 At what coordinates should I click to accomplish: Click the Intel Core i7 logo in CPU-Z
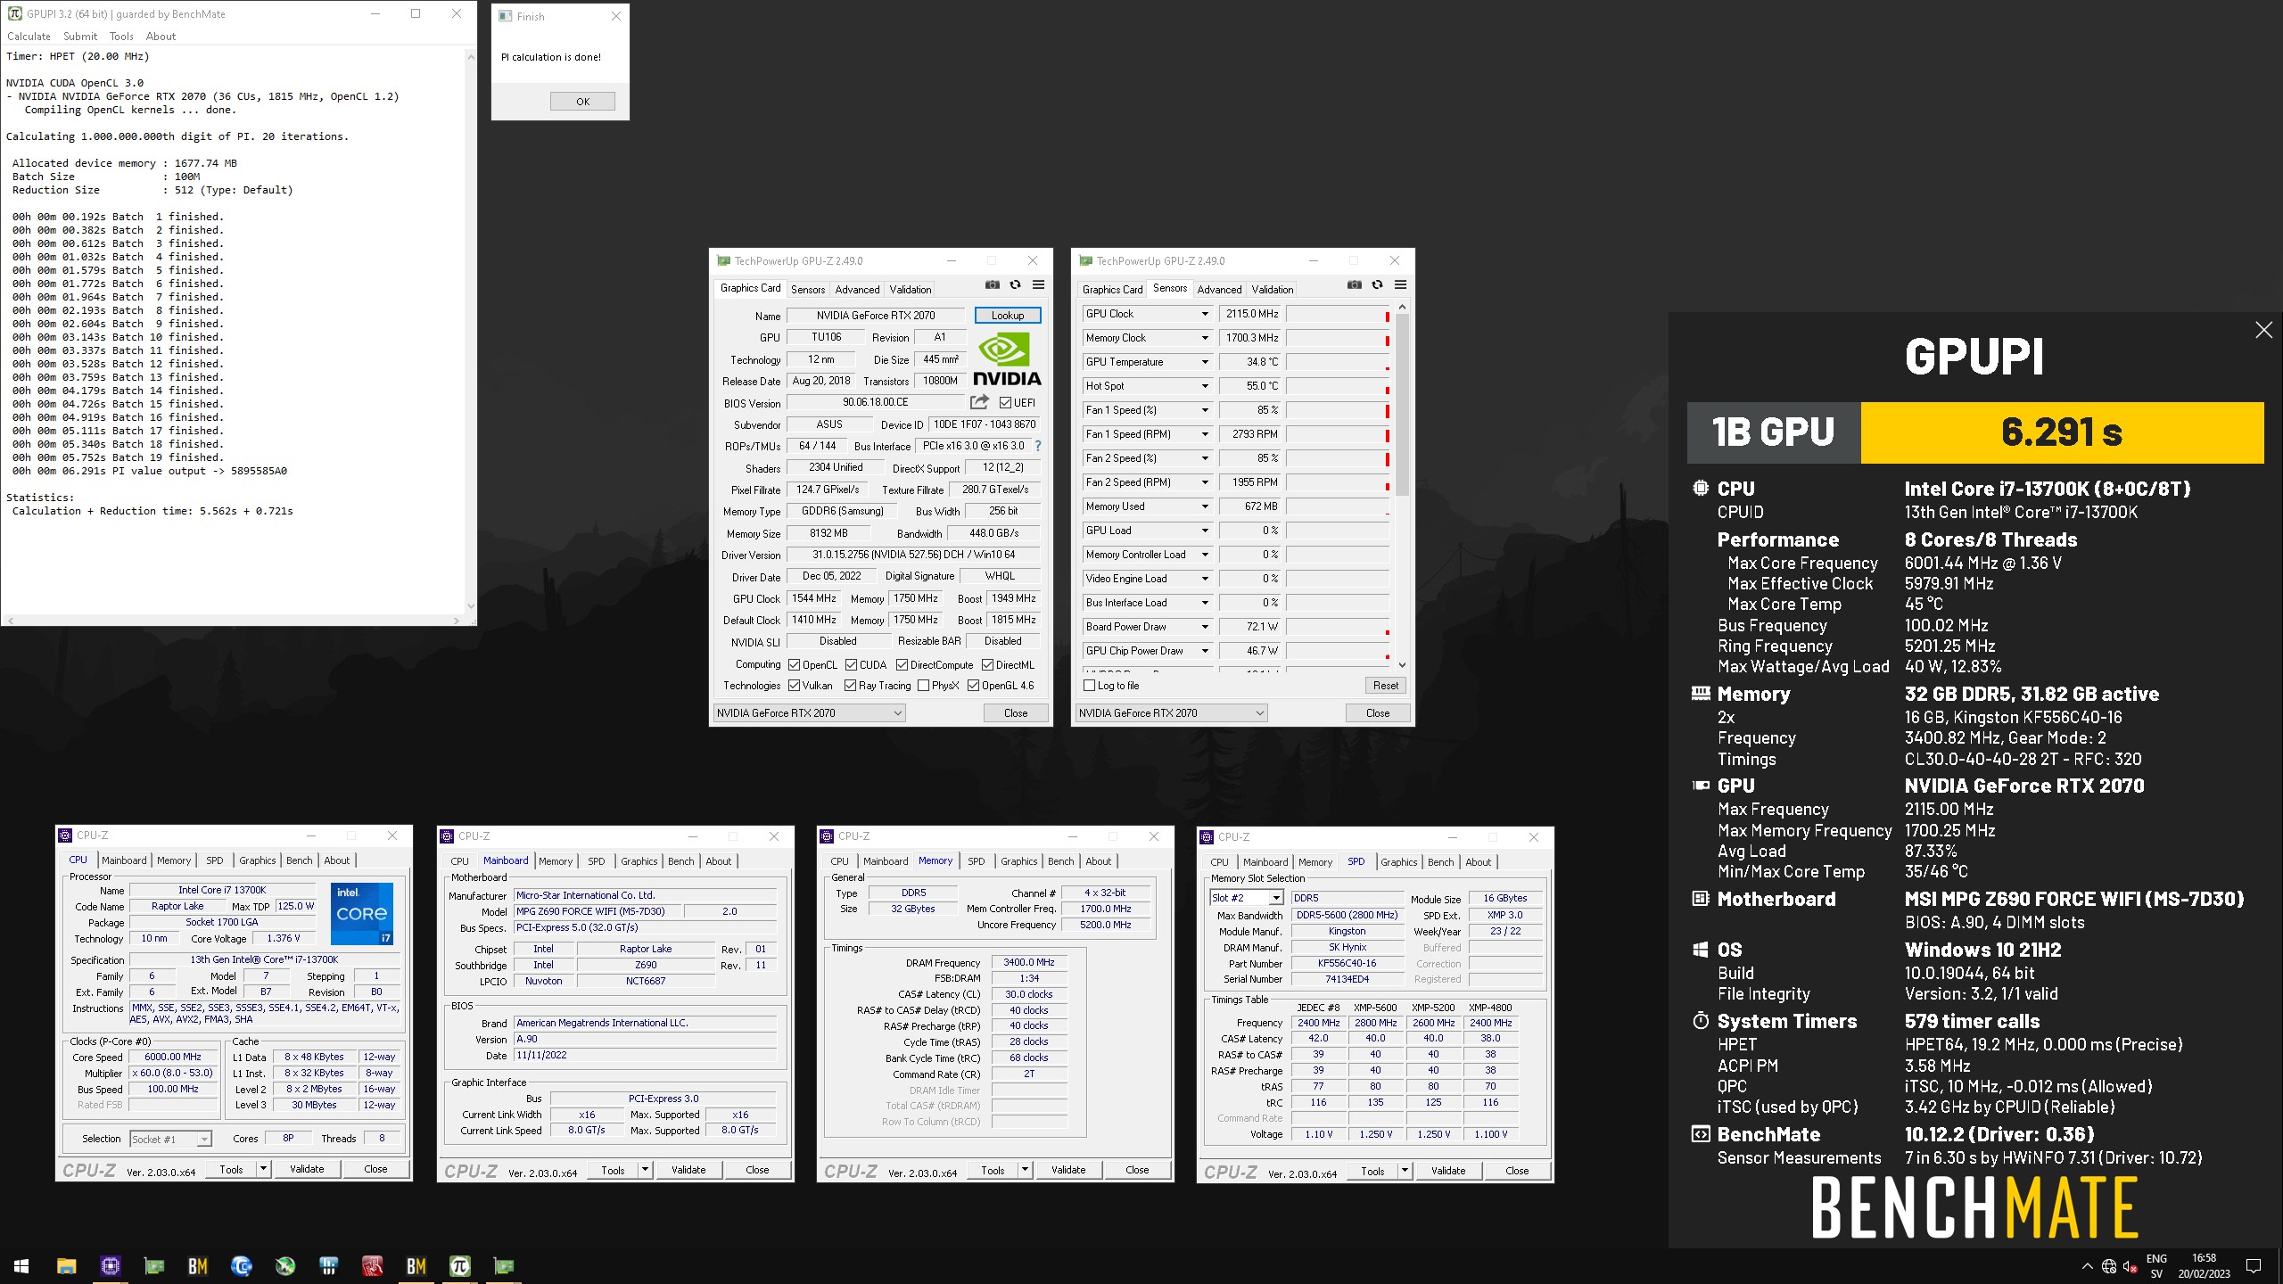[362, 914]
